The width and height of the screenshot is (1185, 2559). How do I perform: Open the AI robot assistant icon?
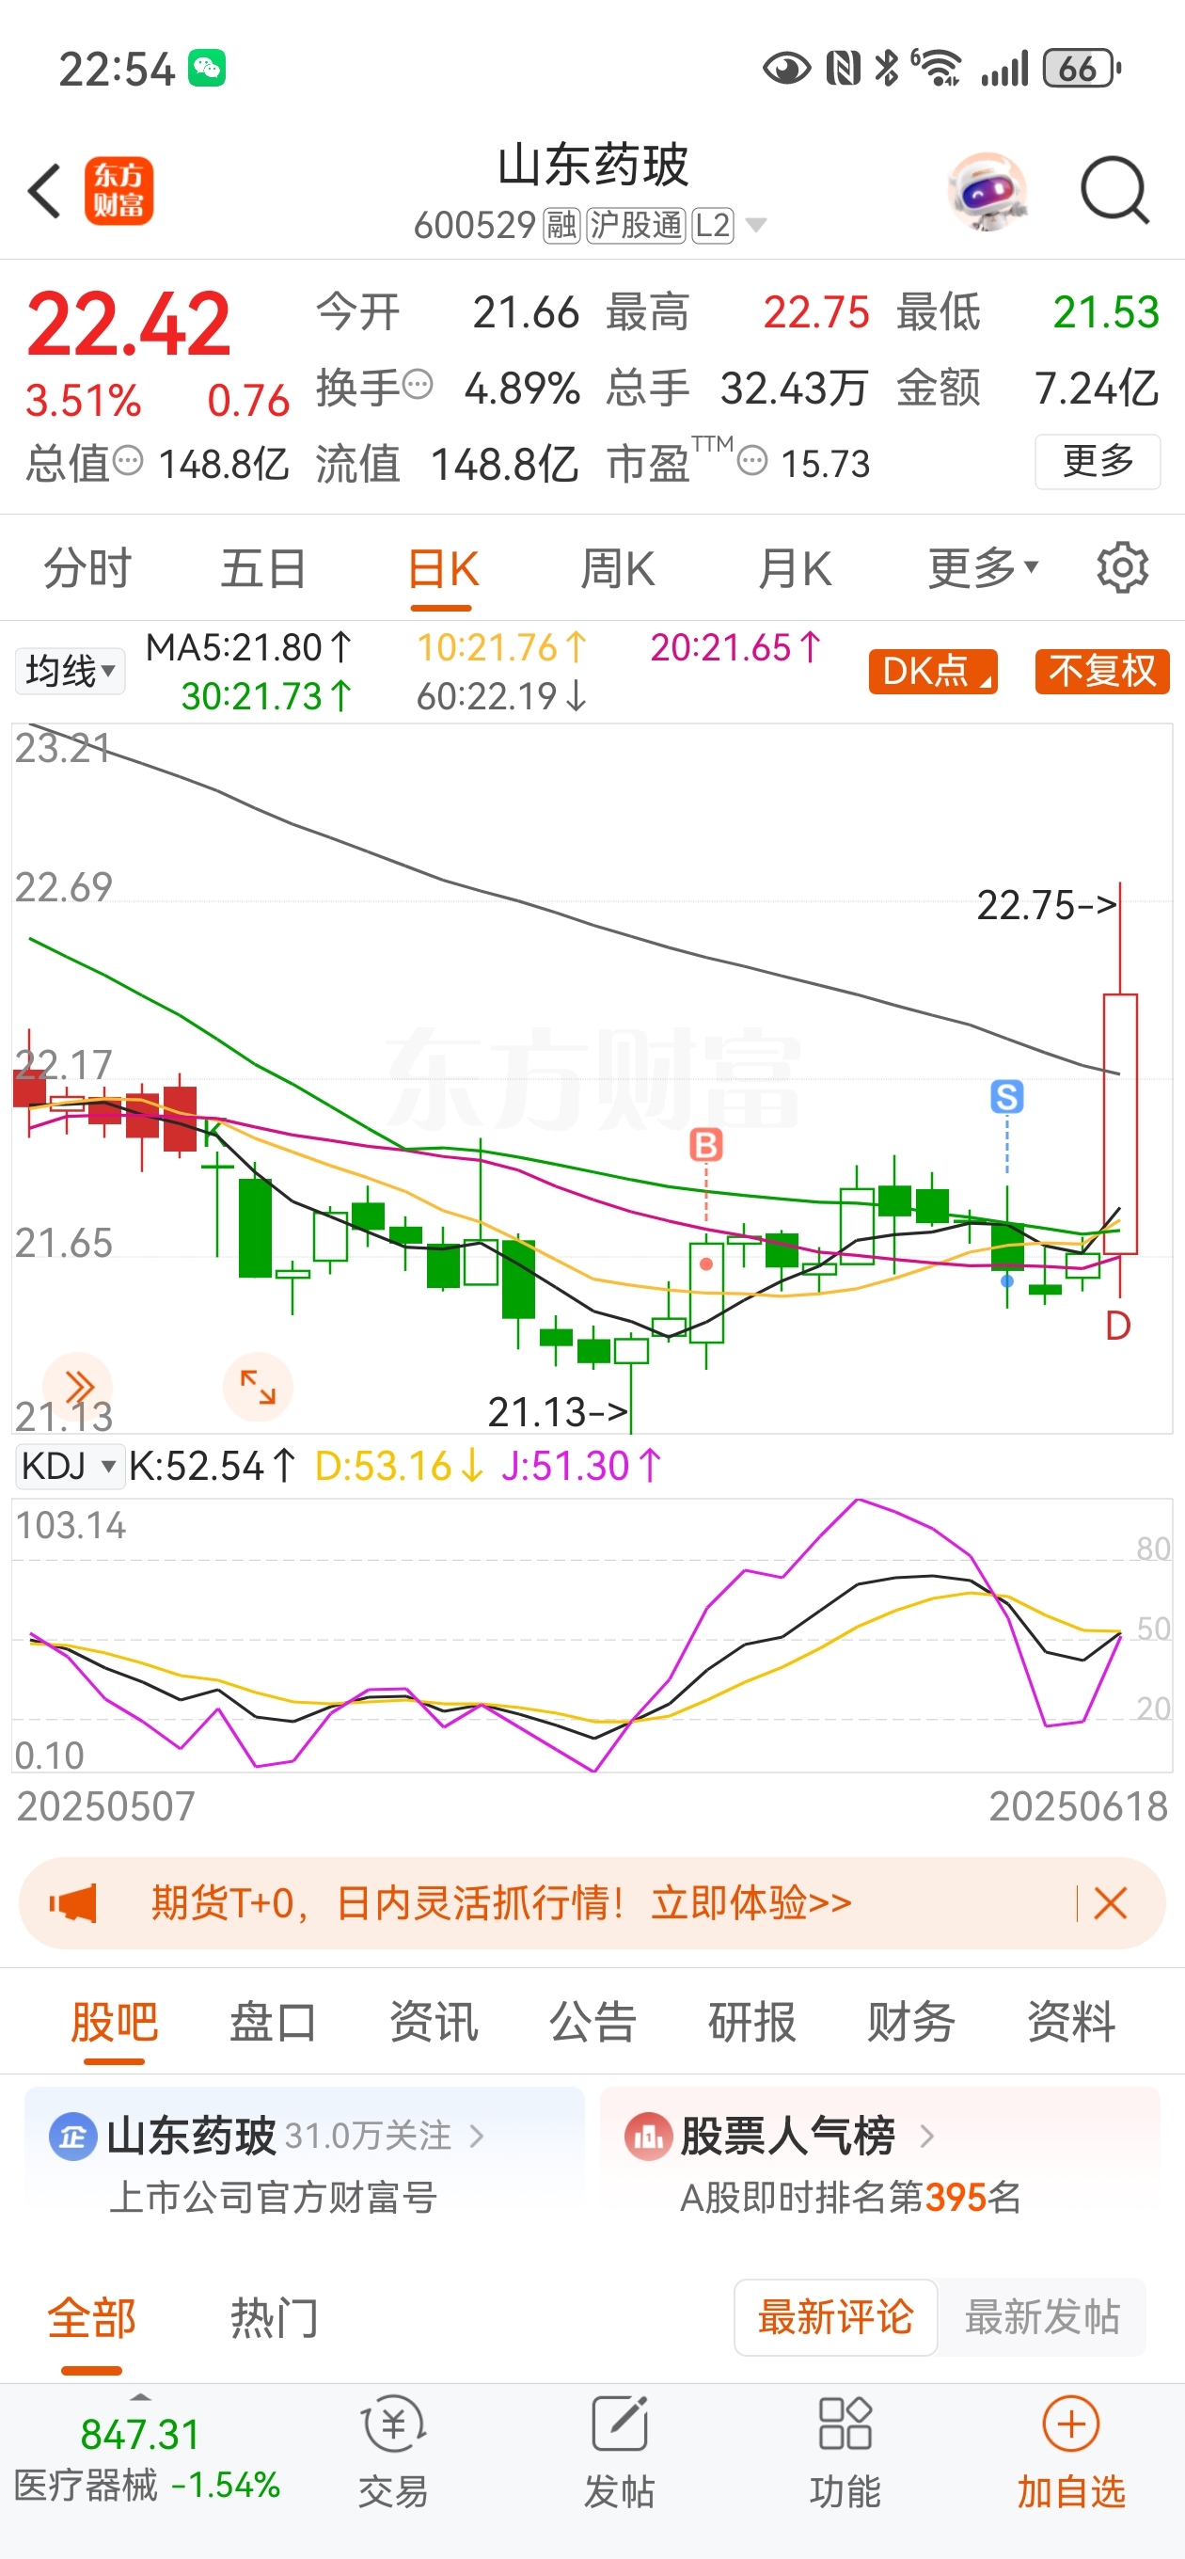(987, 191)
